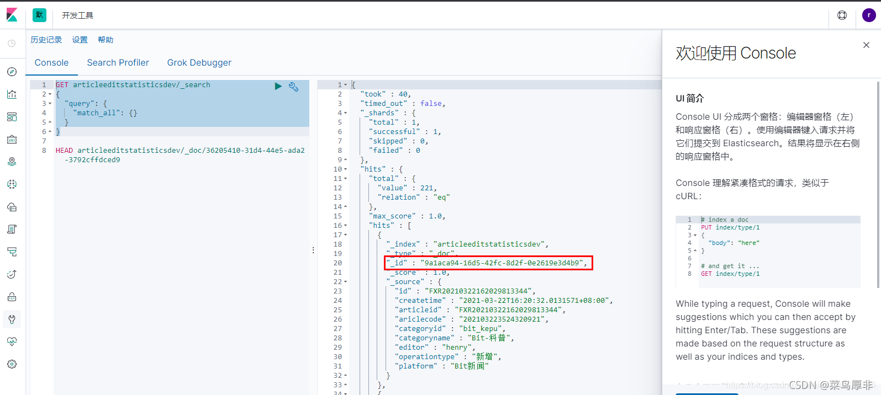
Task: Collapse request editor fold at line 2
Action: (x=50, y=94)
